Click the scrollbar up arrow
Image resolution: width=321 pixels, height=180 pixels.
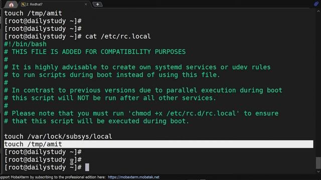[x=318, y=11]
